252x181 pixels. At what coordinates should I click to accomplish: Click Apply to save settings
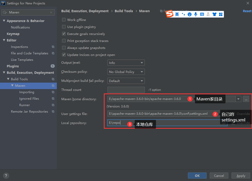click(x=241, y=176)
